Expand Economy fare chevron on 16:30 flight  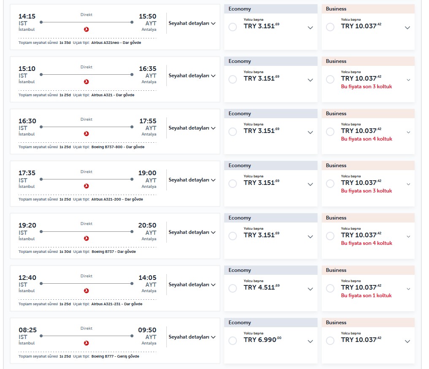[x=310, y=132]
